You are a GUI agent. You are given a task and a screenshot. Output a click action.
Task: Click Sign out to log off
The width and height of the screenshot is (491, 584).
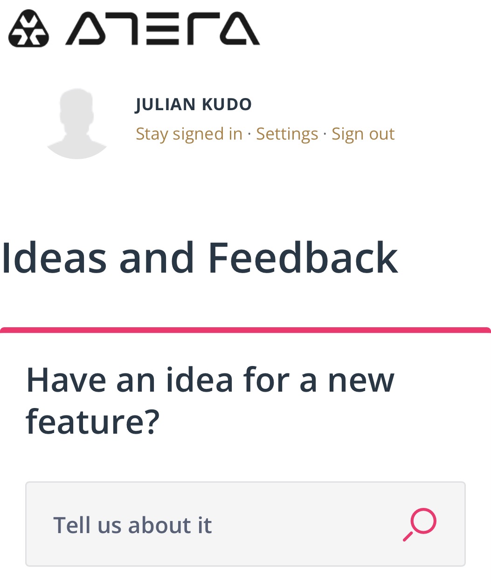click(363, 134)
